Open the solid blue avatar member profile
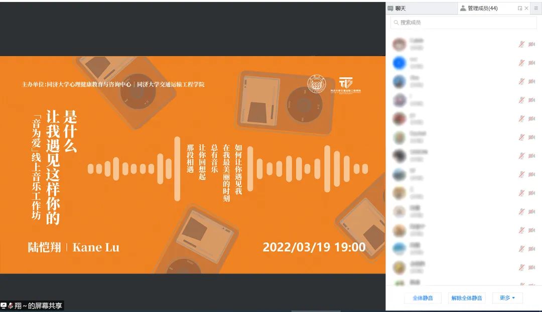 pos(399,63)
